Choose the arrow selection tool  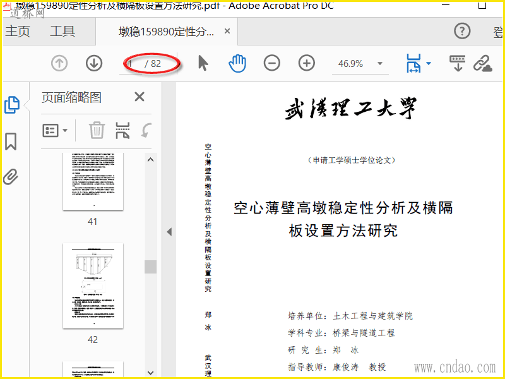tap(203, 63)
